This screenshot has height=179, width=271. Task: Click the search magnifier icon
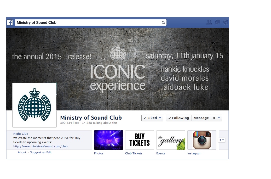163,23
